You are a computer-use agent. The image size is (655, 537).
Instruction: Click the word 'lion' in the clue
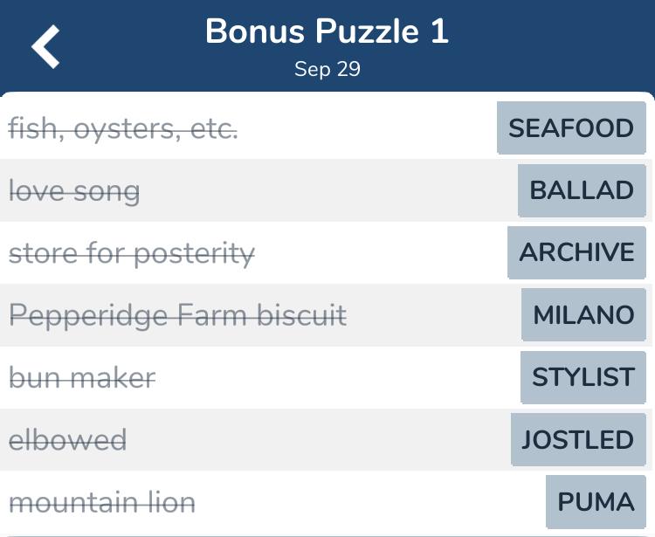[x=171, y=503]
